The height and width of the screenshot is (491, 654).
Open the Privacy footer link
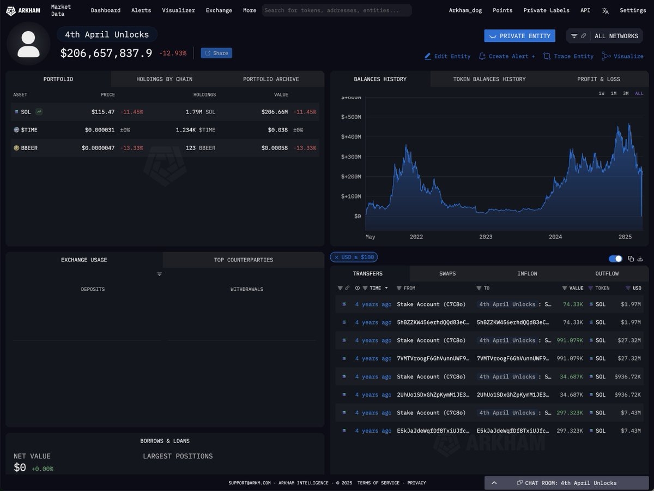point(417,483)
